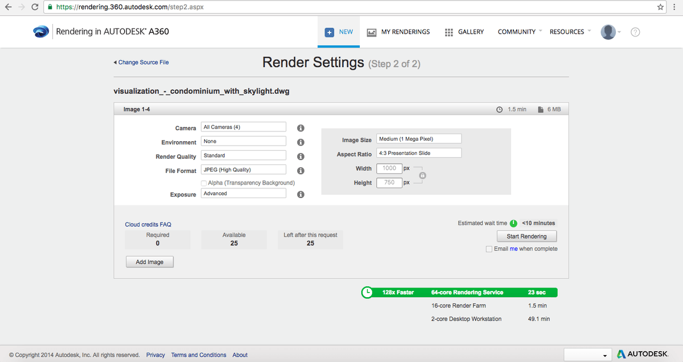Show info for the Render Quality setting
Viewport: 683px width, 362px height.
[x=301, y=156]
